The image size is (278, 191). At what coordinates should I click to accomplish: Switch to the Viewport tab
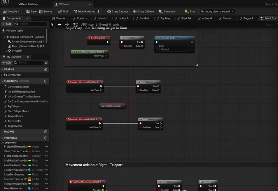pos(59,18)
